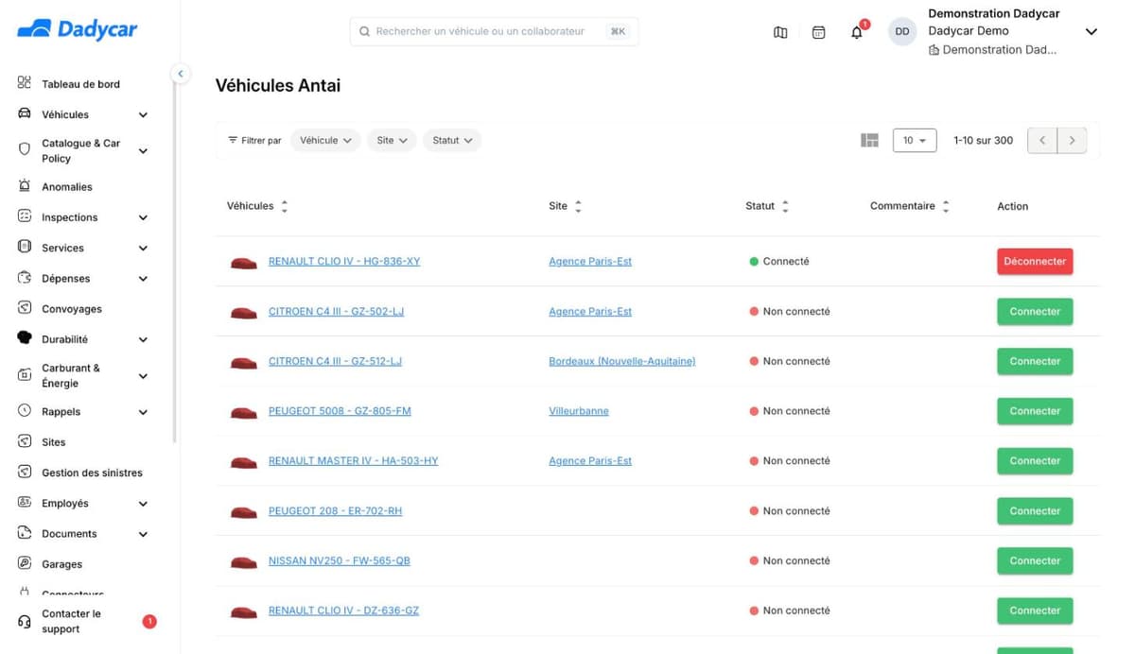Go to next page of results
Screen dimensions: 1135x654
coord(1072,140)
